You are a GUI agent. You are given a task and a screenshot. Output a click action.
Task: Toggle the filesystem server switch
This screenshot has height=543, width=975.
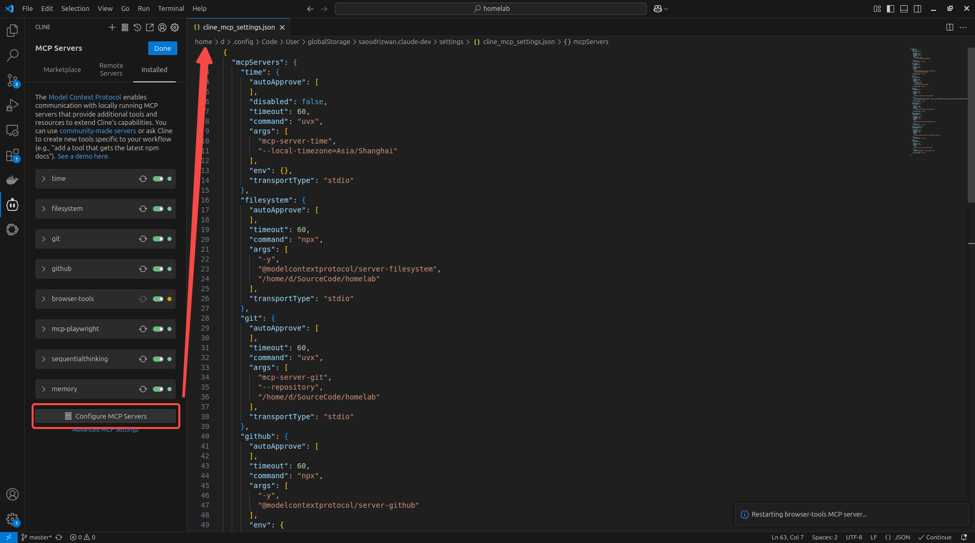point(158,209)
